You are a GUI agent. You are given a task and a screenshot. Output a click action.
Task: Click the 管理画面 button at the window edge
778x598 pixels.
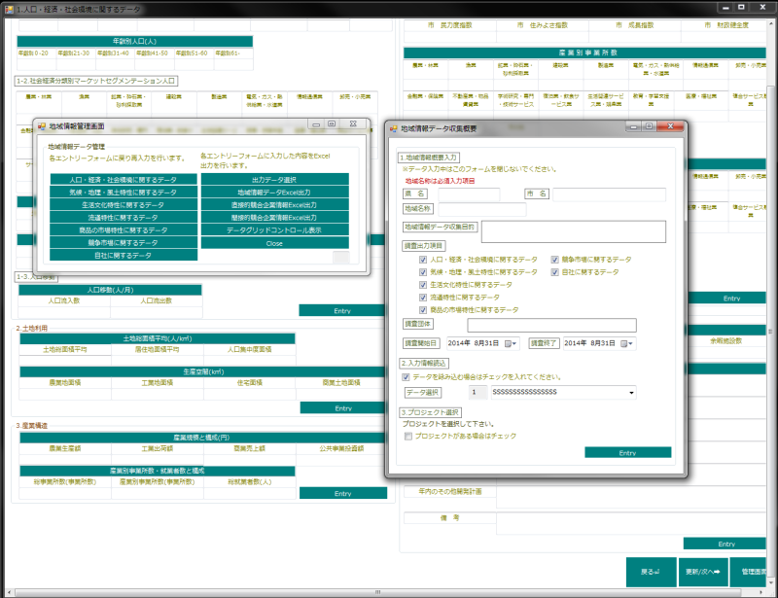pos(749,572)
